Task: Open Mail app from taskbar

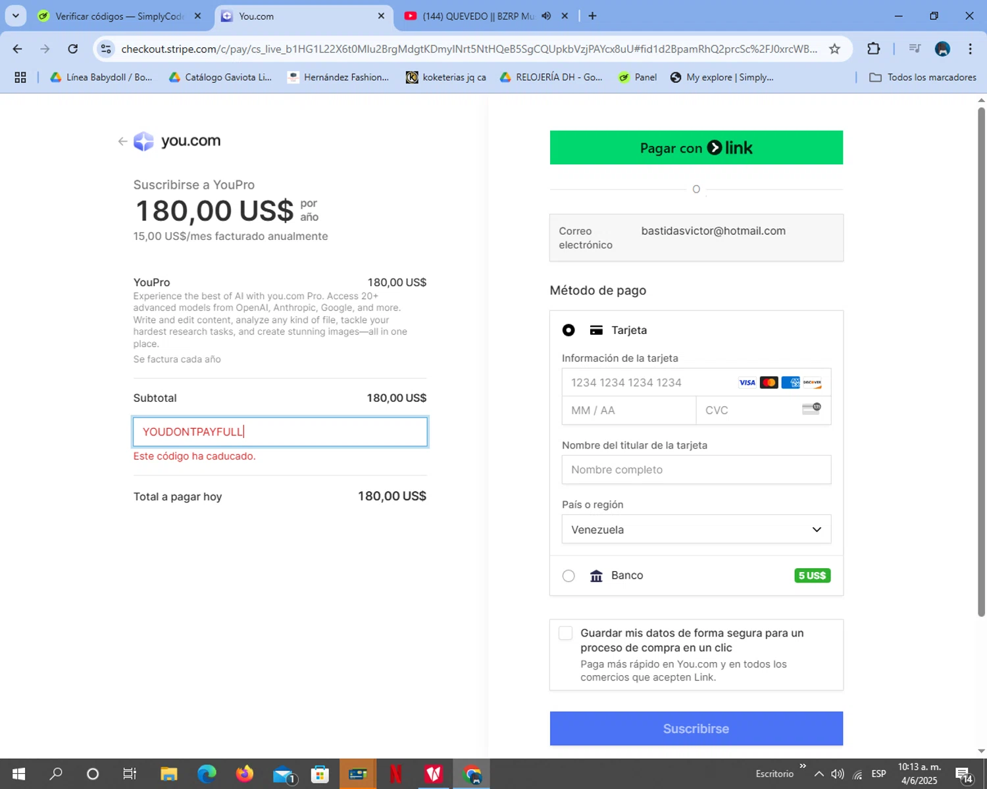Action: click(x=284, y=774)
